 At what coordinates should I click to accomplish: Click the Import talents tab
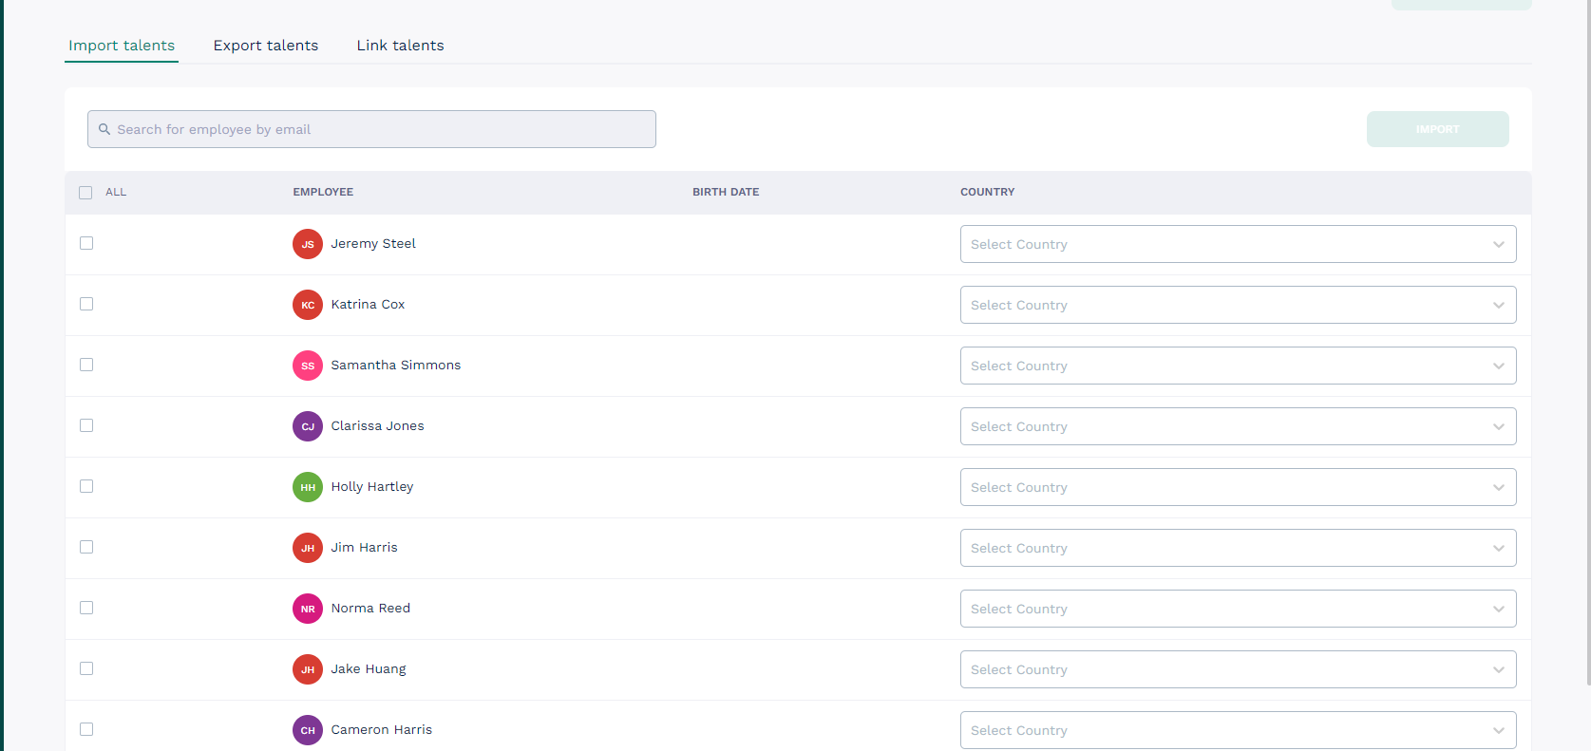(122, 46)
